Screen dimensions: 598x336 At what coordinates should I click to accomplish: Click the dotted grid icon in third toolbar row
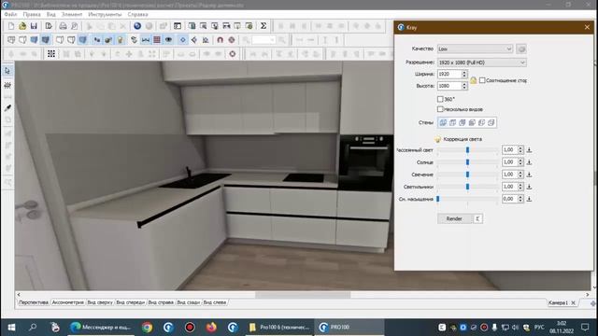pos(51,54)
